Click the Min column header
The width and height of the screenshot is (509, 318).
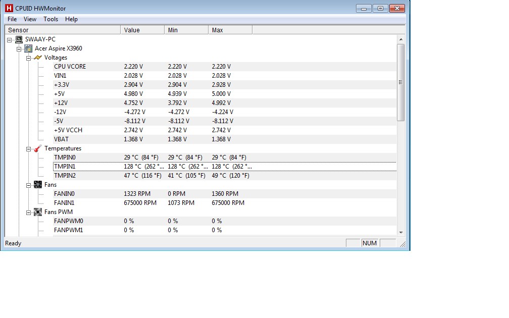click(186, 30)
